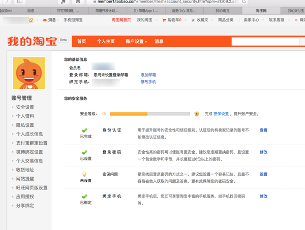Viewport: 305px width, 230px height.
Task: Click the browser address bar
Action: pyautogui.click(x=167, y=2)
